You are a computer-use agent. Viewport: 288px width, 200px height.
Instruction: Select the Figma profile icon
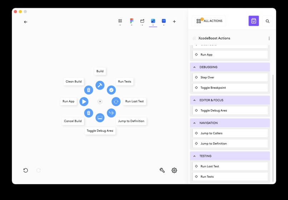point(131,21)
